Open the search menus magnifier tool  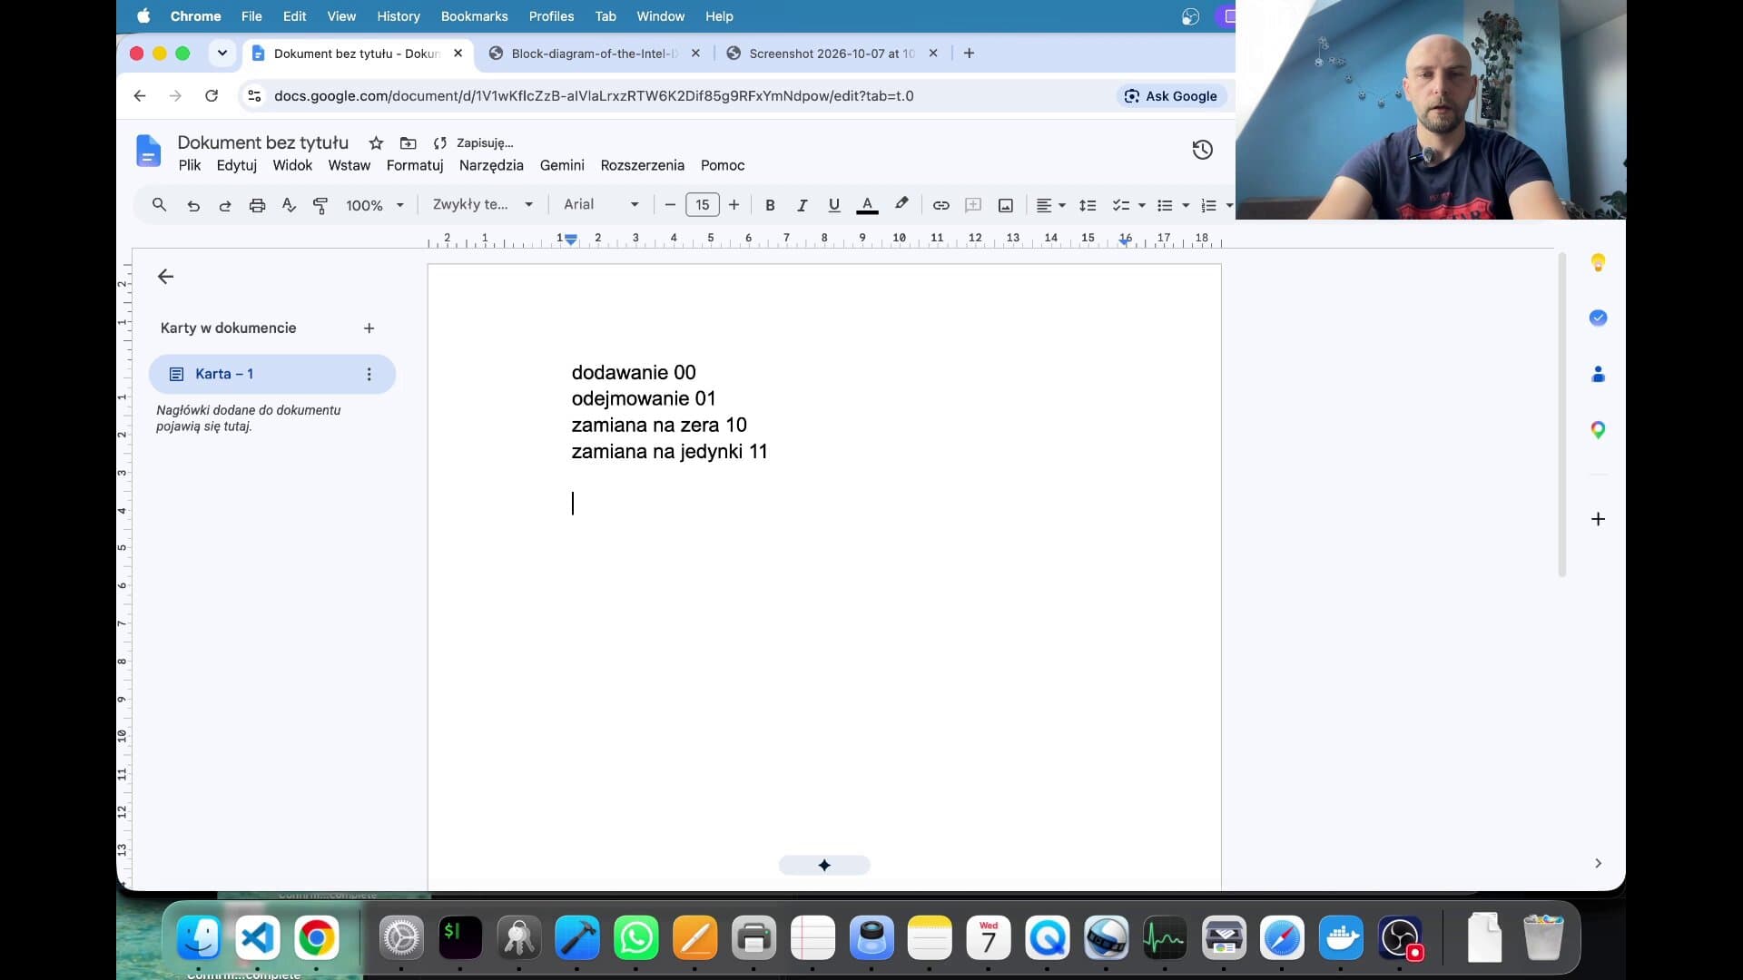click(159, 205)
